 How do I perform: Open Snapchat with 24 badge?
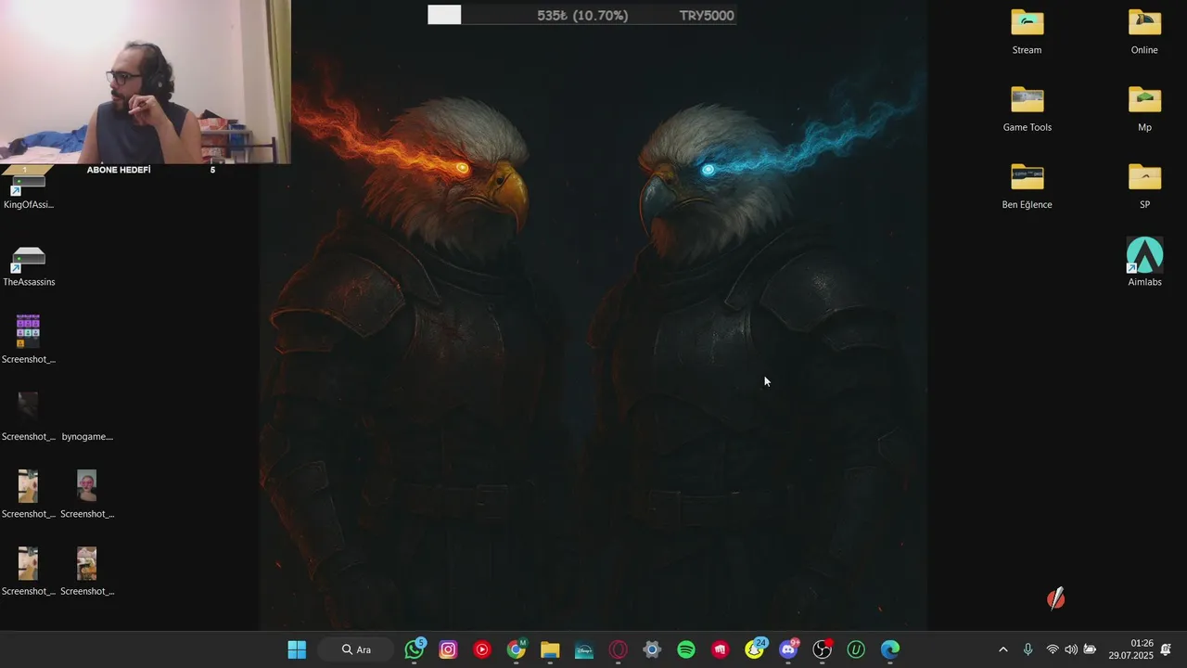tap(755, 649)
